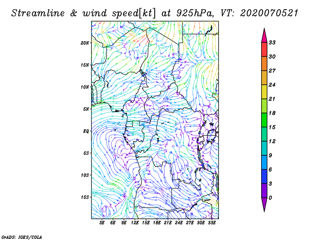Click the 12E longitude label
Viewport: 310px width, 240px height.
(x=135, y=223)
